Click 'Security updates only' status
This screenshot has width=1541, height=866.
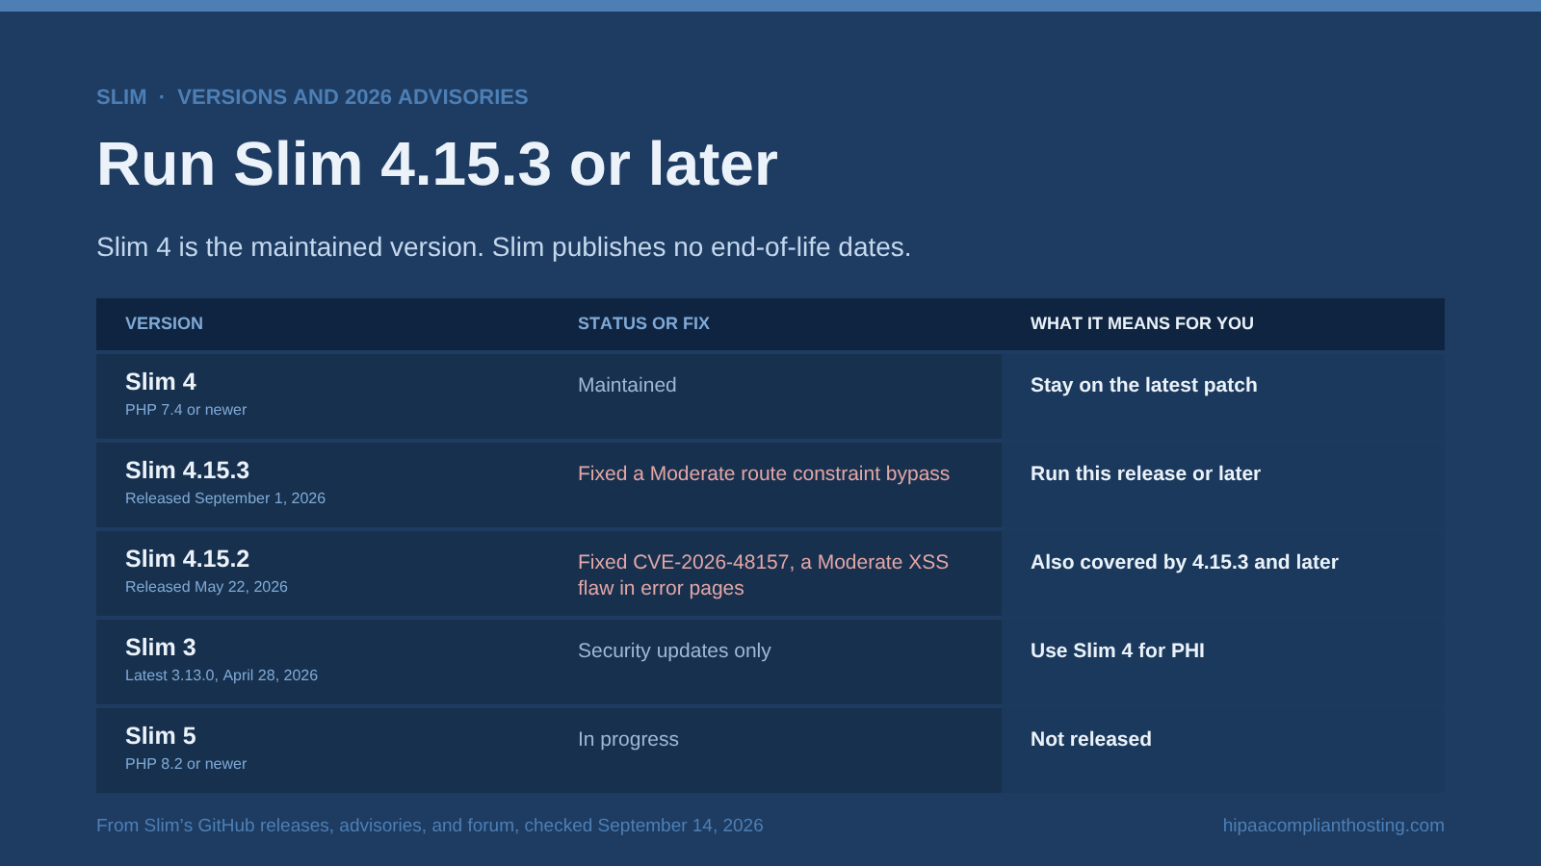tap(674, 650)
